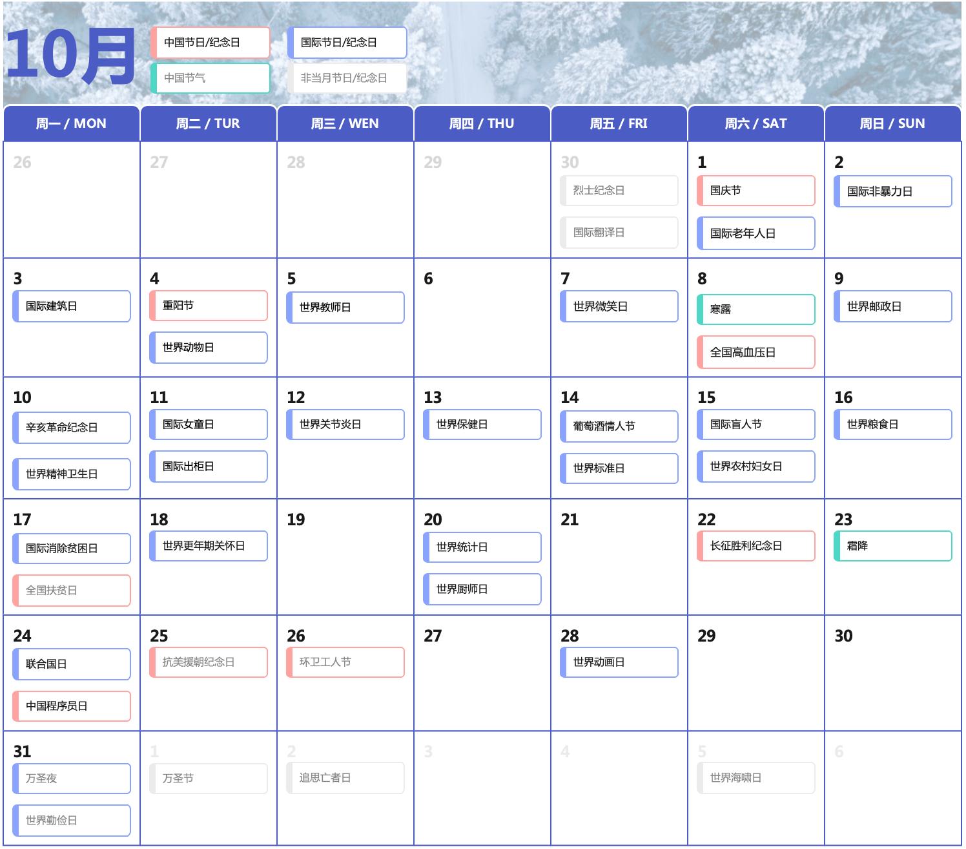Select the 周一 / MON column header

pos(72,123)
